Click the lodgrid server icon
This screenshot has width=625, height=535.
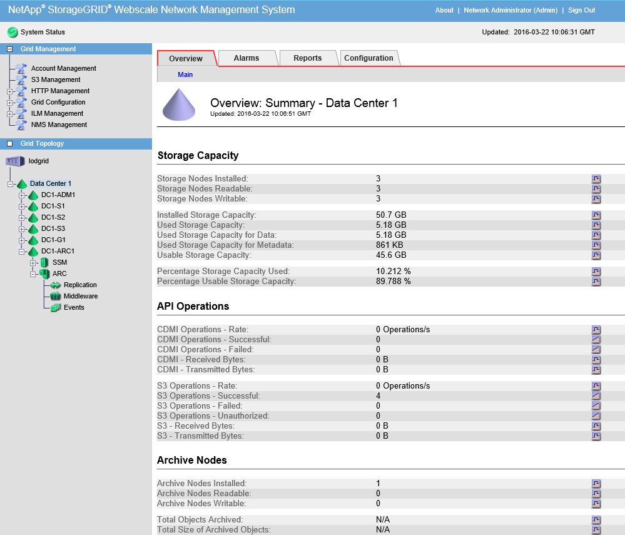pyautogui.click(x=15, y=161)
